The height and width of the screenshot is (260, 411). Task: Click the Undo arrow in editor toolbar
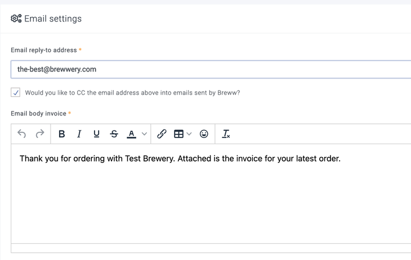tap(22, 134)
